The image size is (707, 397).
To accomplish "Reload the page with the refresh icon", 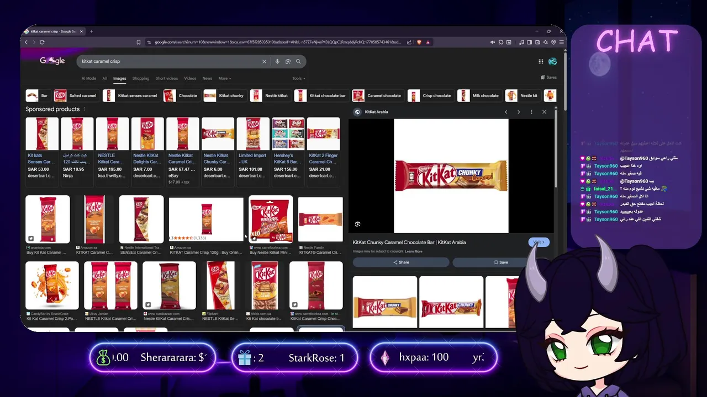I will pos(42,42).
